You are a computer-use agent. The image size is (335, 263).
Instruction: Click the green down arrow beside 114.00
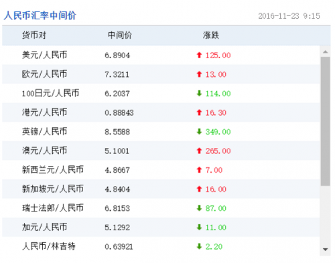click(199, 93)
